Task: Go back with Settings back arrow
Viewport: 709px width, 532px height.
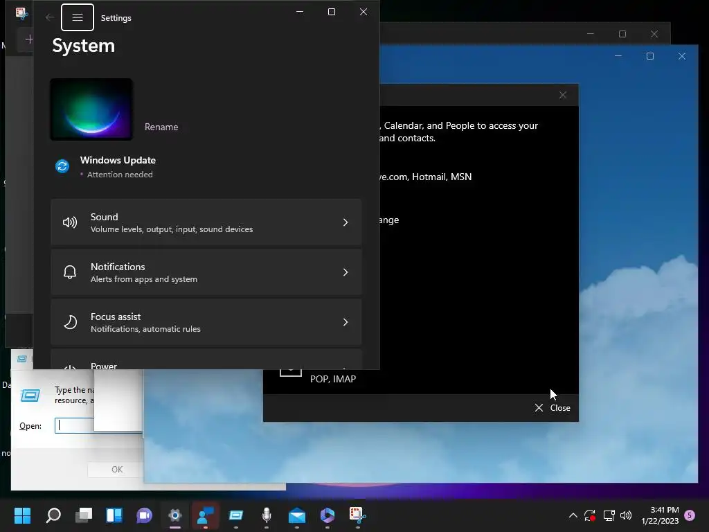Action: click(x=50, y=17)
